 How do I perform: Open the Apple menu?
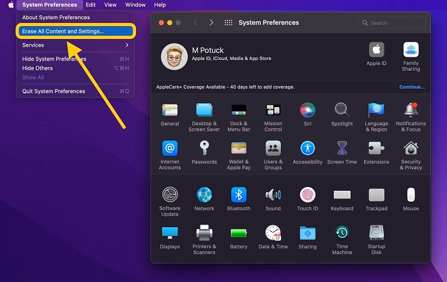click(11, 5)
